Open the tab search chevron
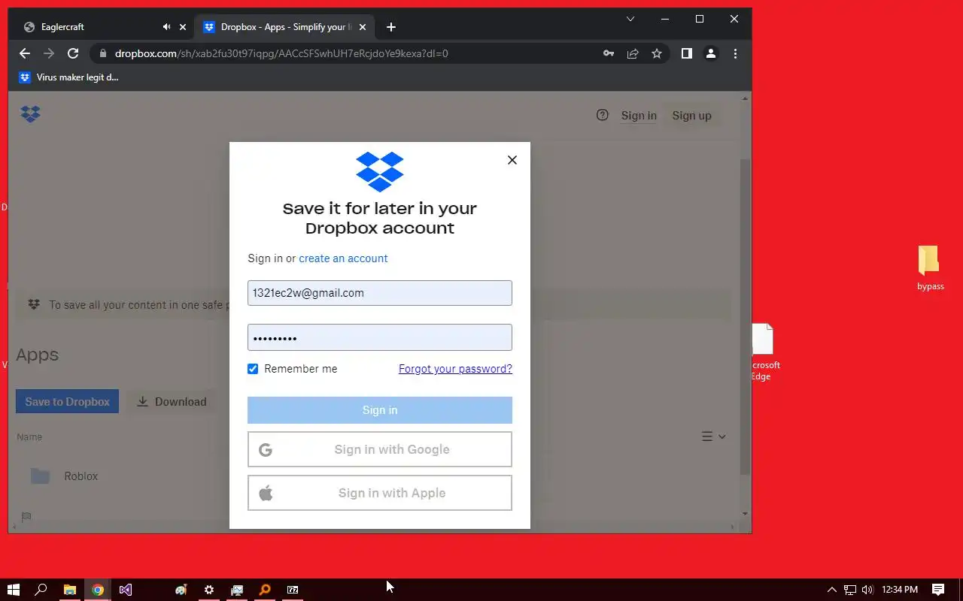Image resolution: width=963 pixels, height=601 pixels. pos(630,19)
